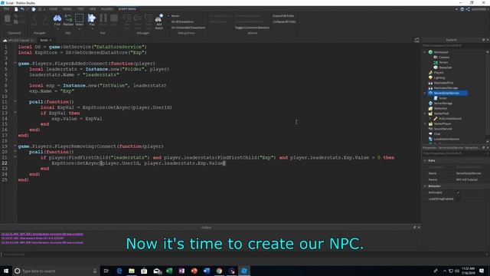
Task: Toggle the LoadStringEnabled checkbox
Action: [458, 199]
